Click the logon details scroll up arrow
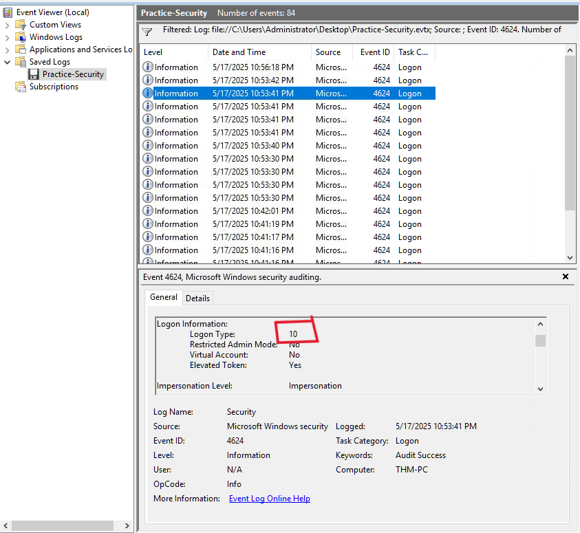The width and height of the screenshot is (580, 533). point(540,325)
